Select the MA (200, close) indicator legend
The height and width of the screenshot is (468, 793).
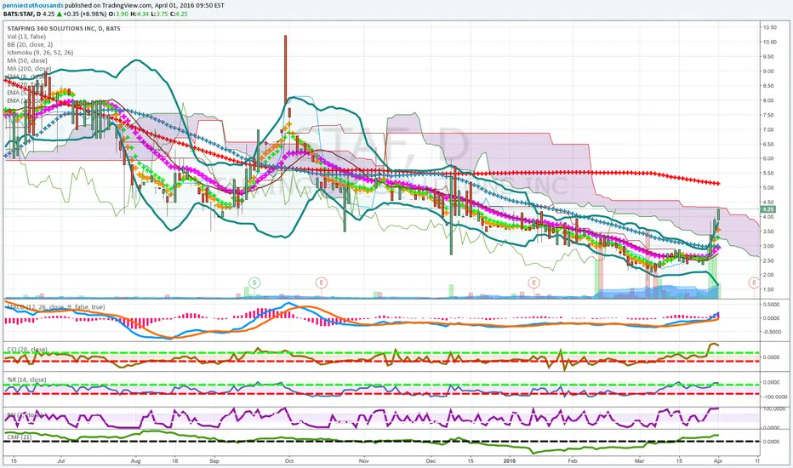pos(29,69)
